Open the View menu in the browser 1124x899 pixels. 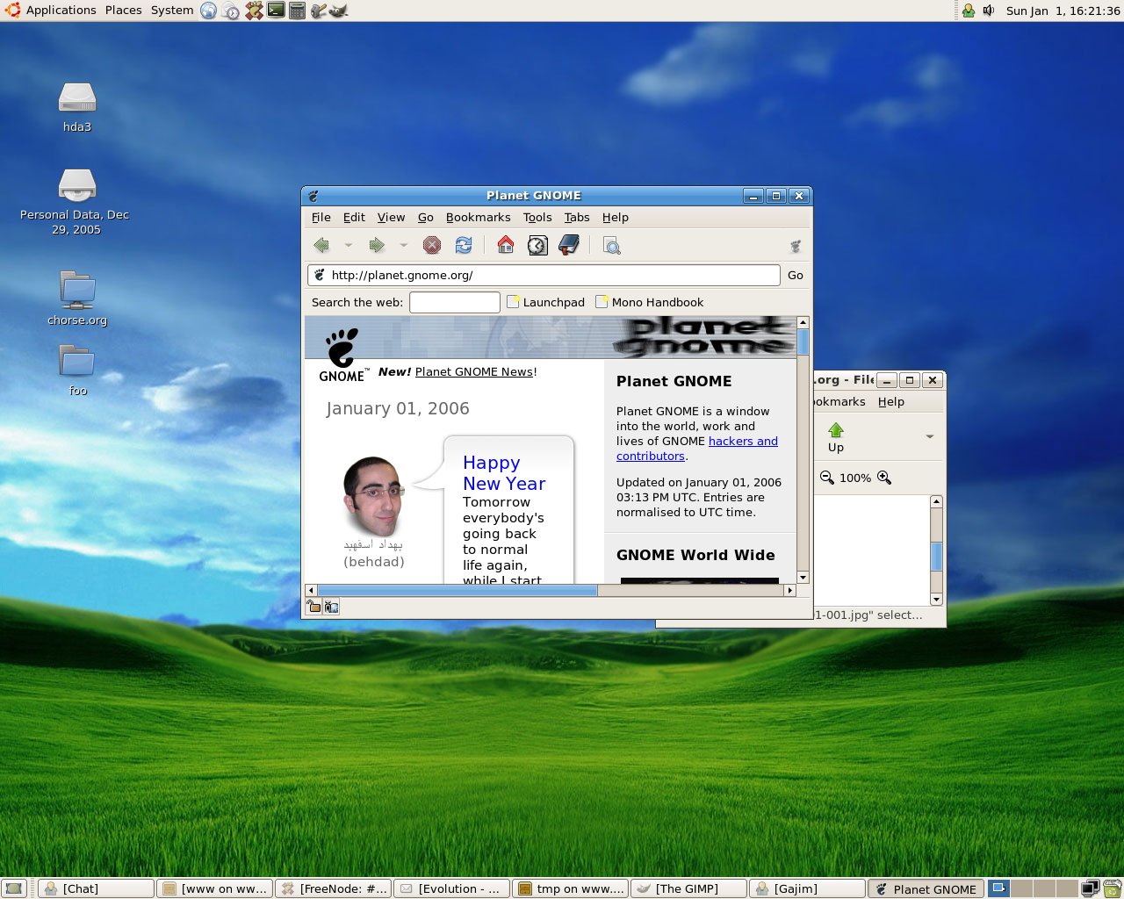click(392, 218)
